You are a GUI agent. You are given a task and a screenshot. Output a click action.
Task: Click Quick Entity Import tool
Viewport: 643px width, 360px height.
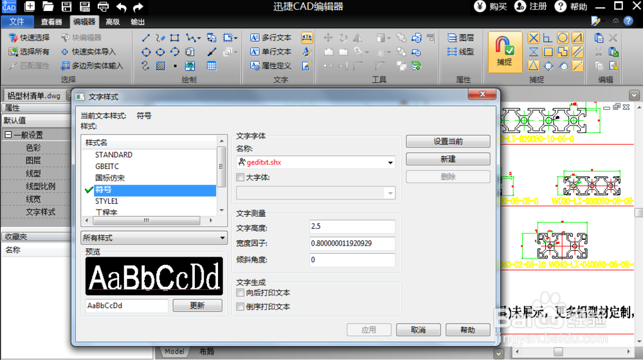pyautogui.click(x=88, y=51)
